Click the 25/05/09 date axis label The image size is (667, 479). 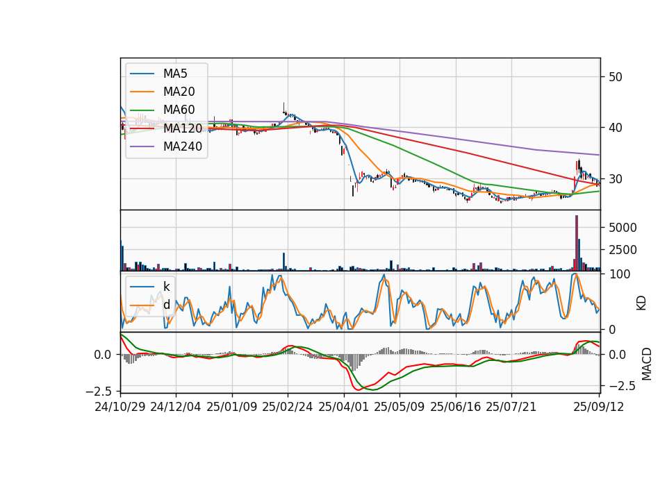(400, 407)
